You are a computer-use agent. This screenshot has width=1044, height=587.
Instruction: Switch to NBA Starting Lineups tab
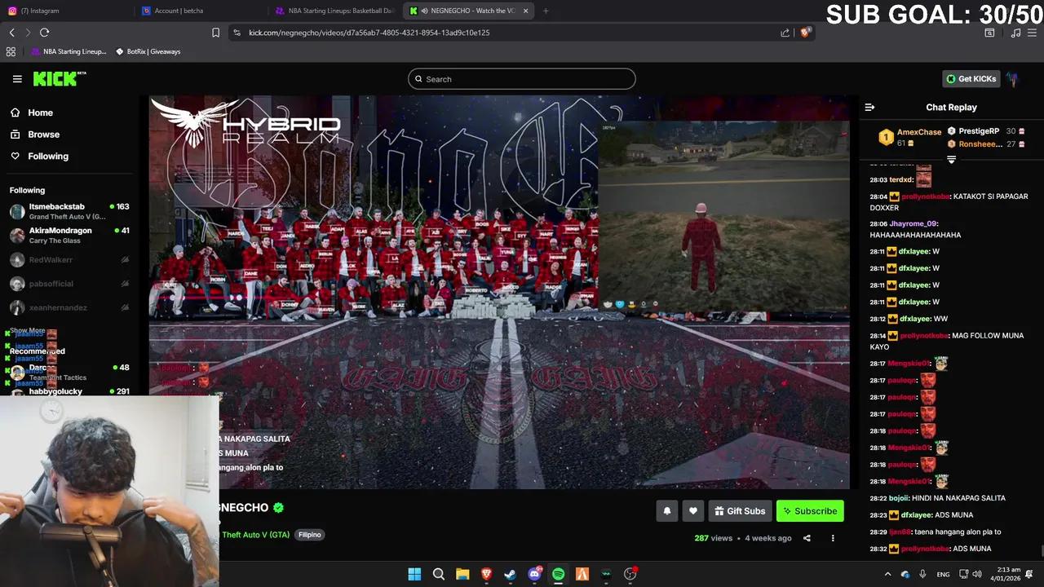(x=336, y=11)
